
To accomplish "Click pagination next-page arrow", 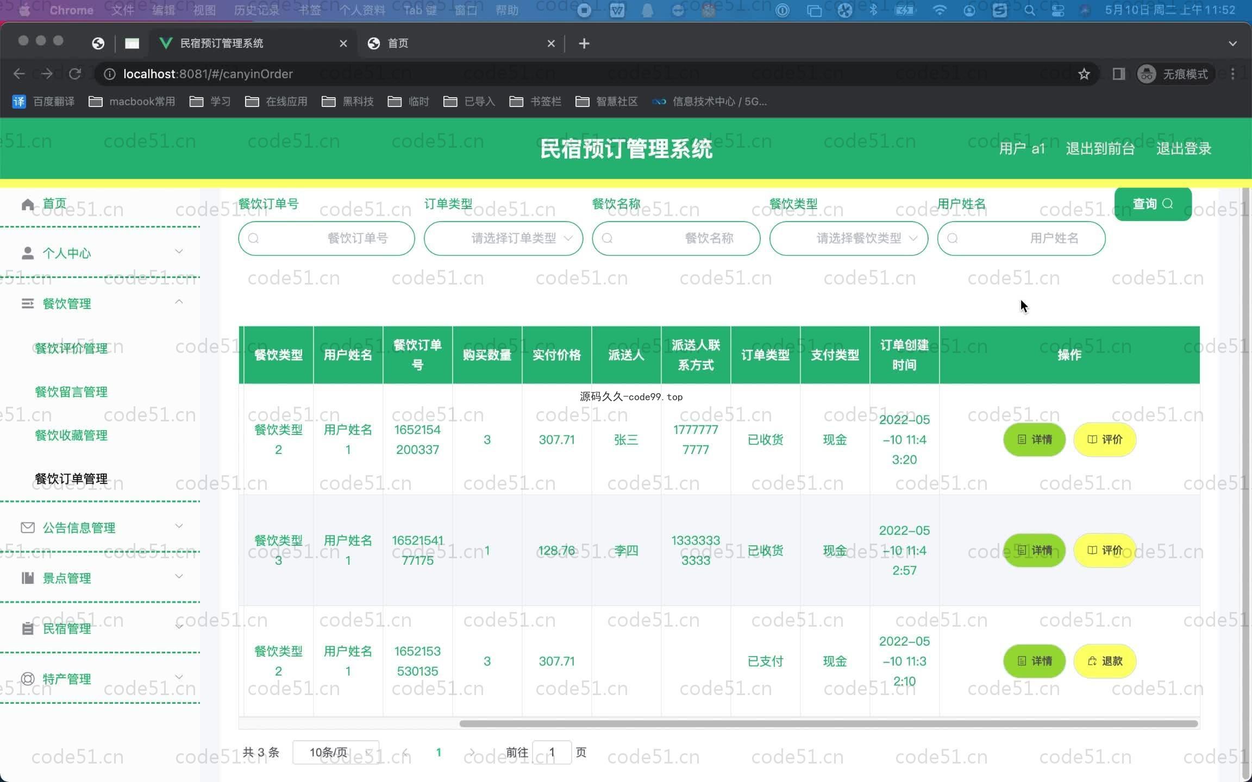I will point(472,752).
